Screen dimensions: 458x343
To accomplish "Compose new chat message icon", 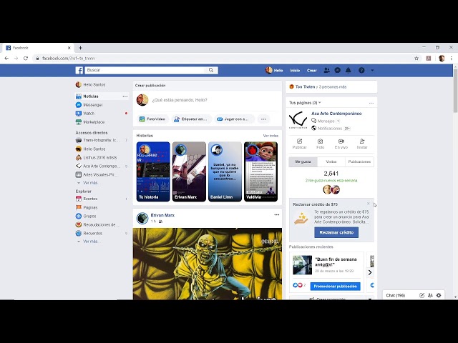I will click(x=422, y=295).
